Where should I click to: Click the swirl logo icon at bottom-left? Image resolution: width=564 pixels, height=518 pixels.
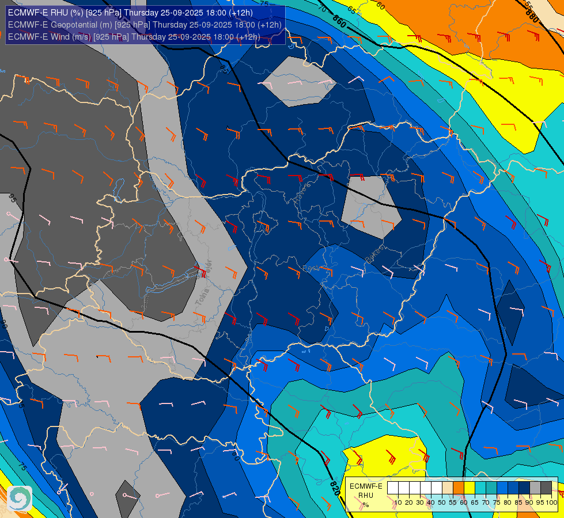coord(20,498)
